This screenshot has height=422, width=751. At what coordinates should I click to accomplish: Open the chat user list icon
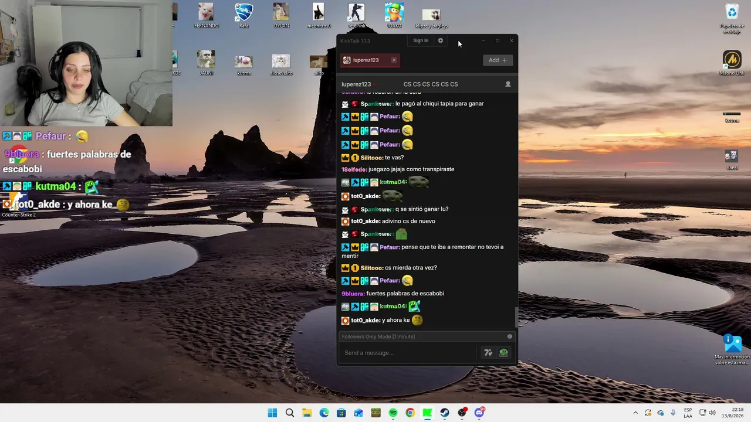click(508, 84)
